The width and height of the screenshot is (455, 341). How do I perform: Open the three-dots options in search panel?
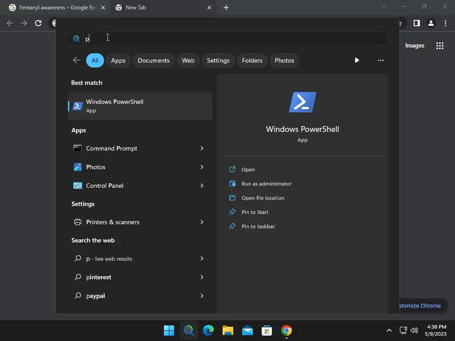click(x=381, y=60)
